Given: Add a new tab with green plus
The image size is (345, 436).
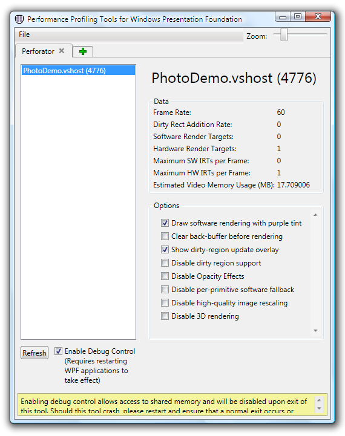Looking at the screenshot, I should (83, 51).
